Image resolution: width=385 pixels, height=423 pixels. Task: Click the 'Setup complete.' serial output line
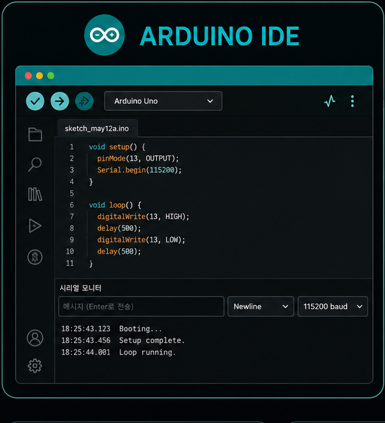coord(123,340)
